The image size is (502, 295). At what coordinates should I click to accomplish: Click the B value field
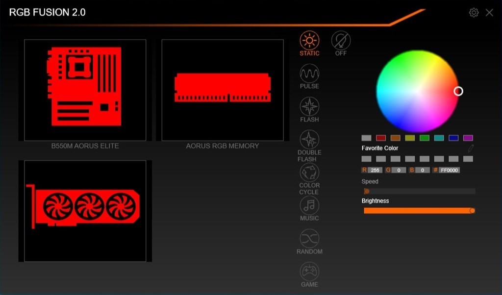click(422, 170)
